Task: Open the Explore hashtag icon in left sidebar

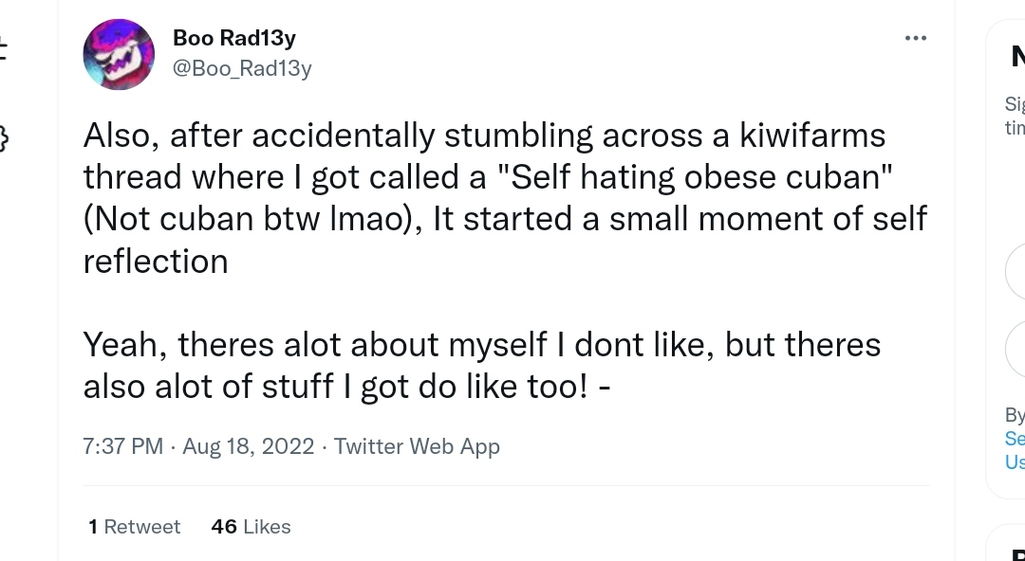Action: tap(3, 49)
